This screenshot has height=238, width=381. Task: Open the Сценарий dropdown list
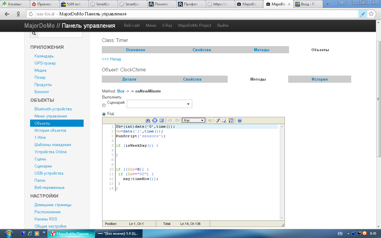point(160,104)
